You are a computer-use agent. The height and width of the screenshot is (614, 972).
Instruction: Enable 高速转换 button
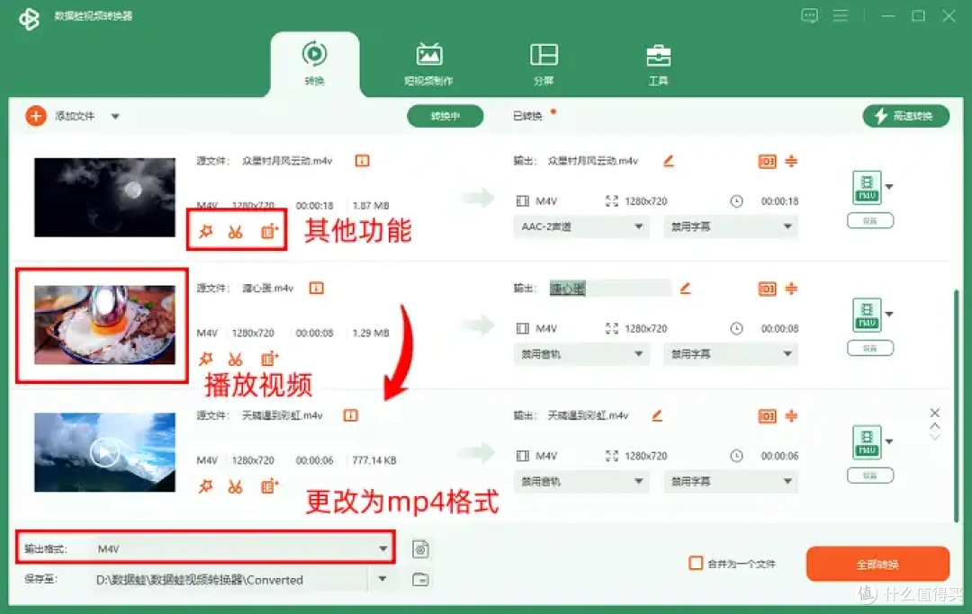905,116
